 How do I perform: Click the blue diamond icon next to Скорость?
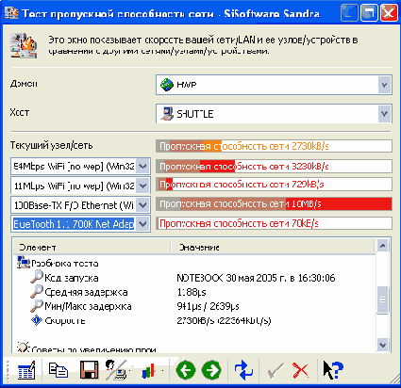37,320
